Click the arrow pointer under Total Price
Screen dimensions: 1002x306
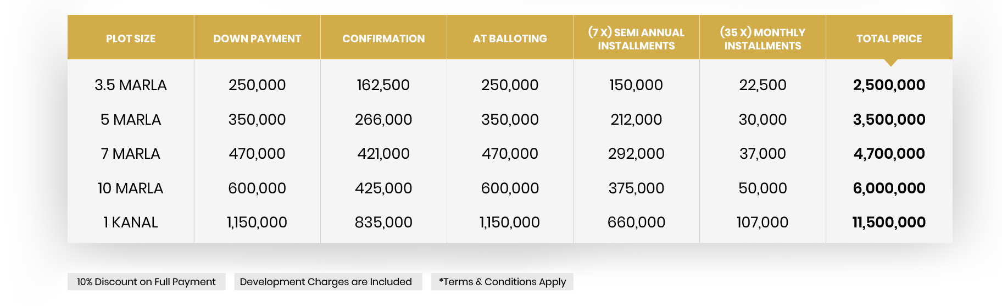click(x=891, y=63)
